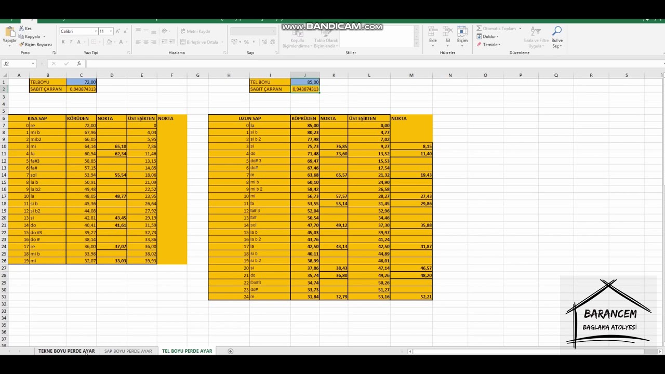Click the Kes (cut) scissors icon
This screenshot has height=374, width=665.
pos(22,29)
